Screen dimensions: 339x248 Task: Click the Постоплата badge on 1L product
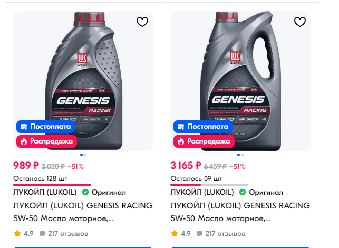point(44,127)
